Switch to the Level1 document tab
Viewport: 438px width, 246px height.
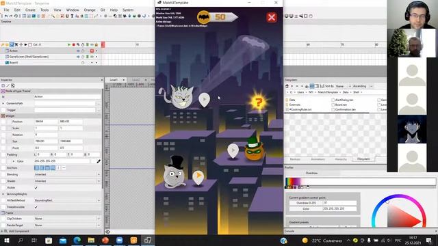point(114,80)
